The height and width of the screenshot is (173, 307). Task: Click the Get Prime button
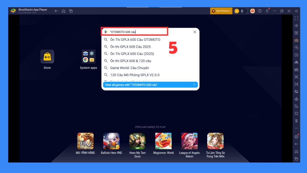(x=221, y=11)
